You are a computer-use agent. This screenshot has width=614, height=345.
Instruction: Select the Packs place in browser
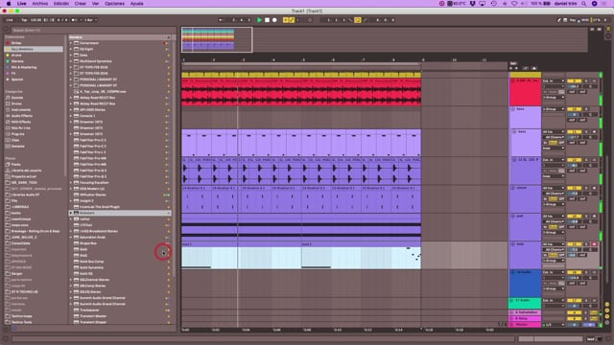[x=15, y=165]
